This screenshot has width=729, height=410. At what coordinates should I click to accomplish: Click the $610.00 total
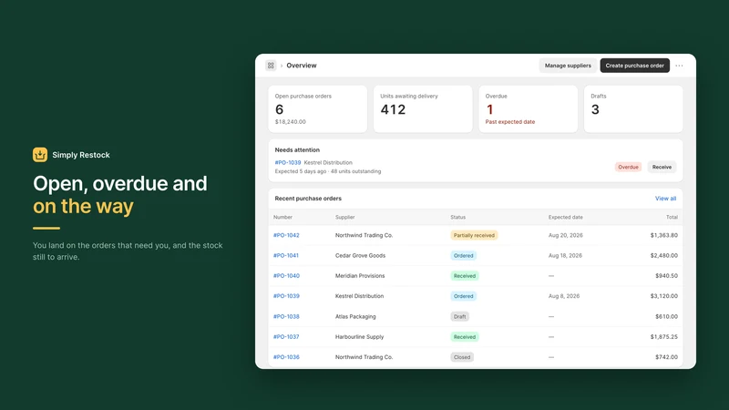coord(666,316)
